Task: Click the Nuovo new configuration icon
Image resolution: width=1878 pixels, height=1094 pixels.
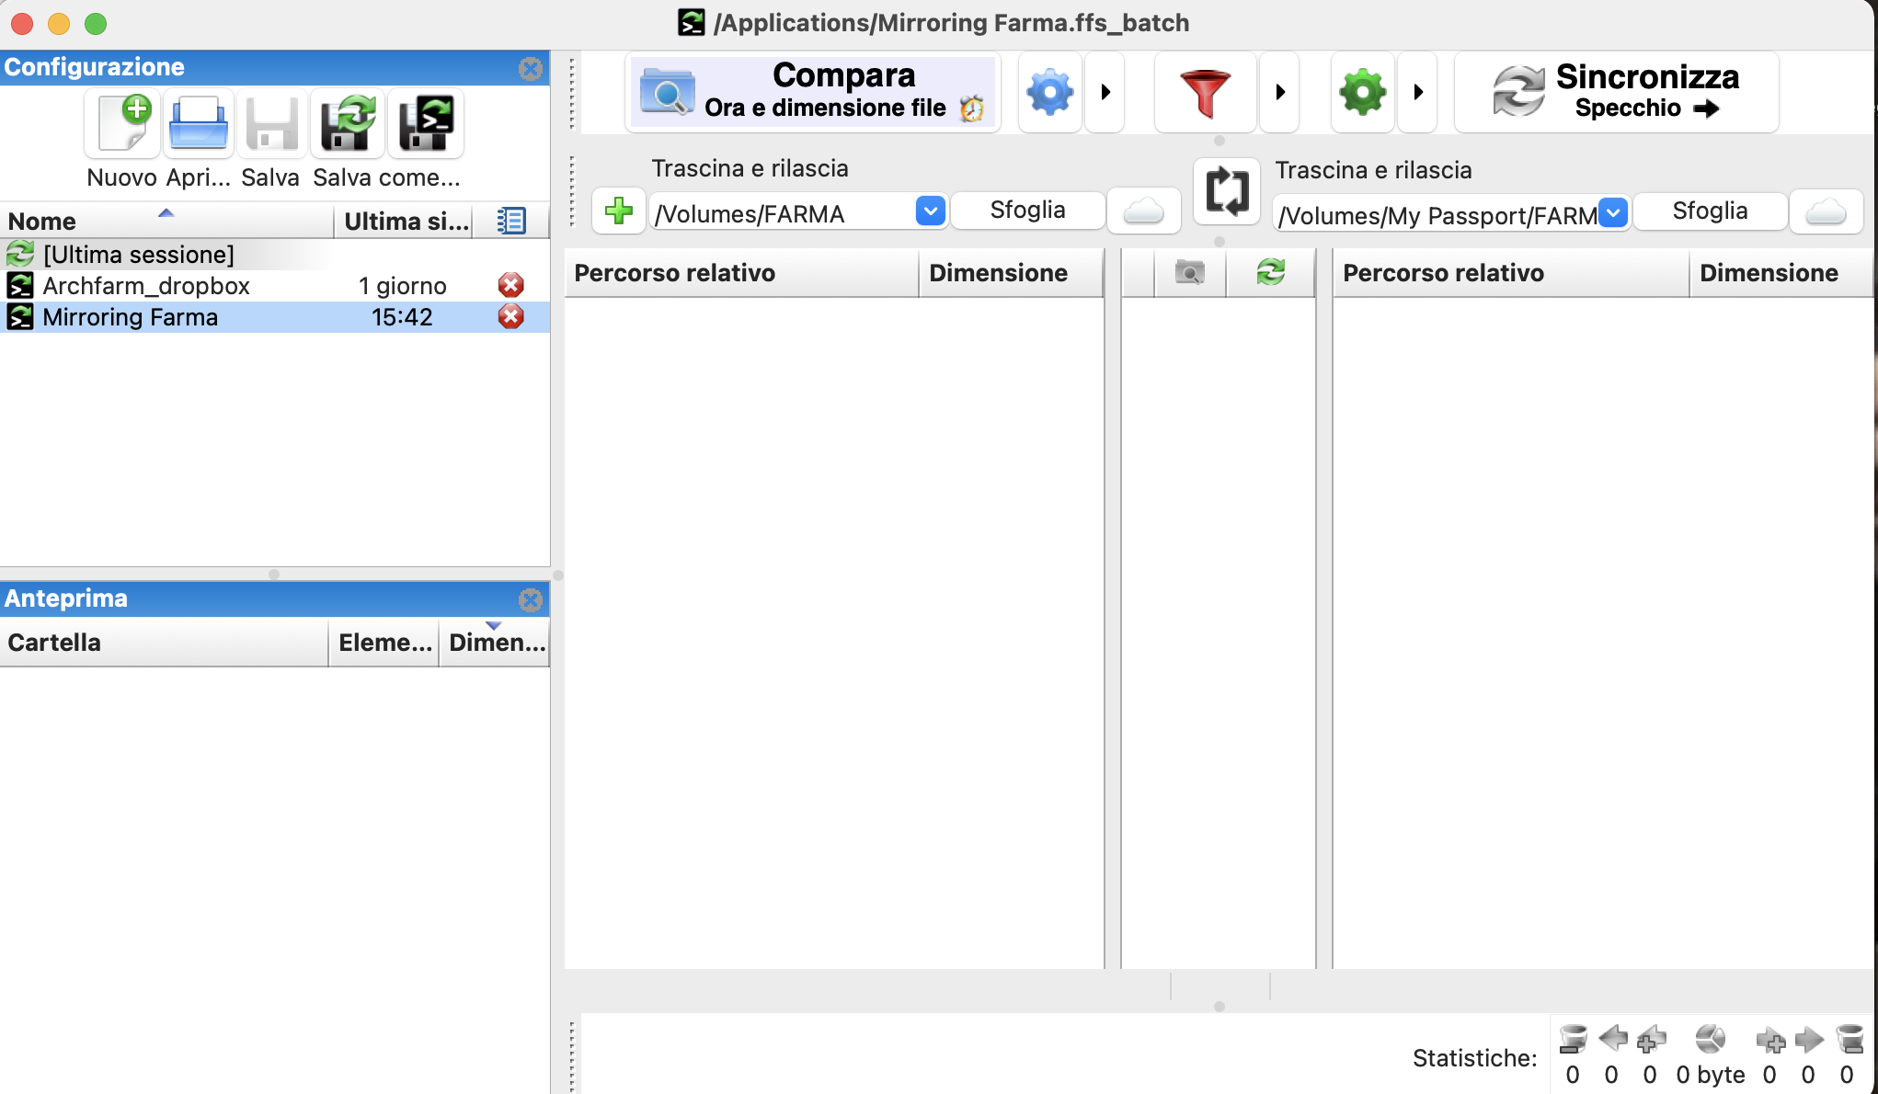Action: [123, 123]
